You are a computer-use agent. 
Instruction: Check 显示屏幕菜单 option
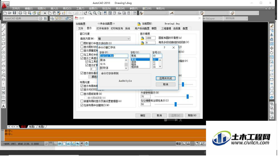[82, 51]
